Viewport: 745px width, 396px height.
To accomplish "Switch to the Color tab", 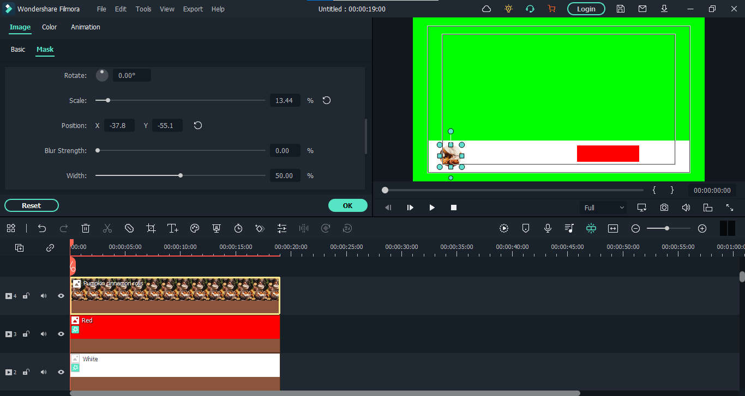I will (x=50, y=27).
